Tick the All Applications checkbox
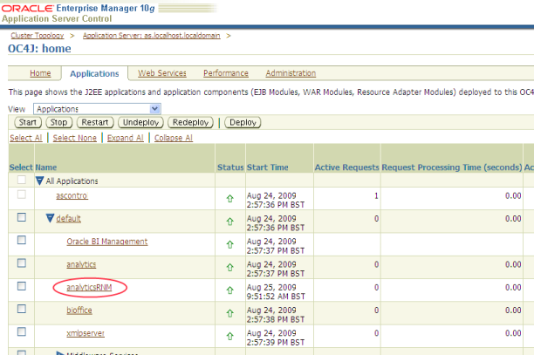 [x=22, y=180]
